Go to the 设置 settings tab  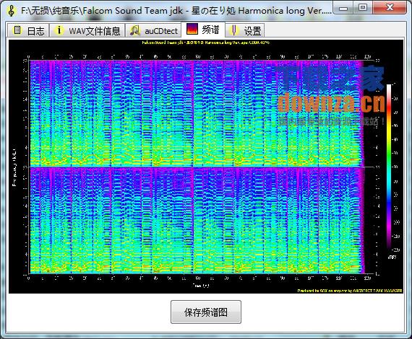point(245,30)
